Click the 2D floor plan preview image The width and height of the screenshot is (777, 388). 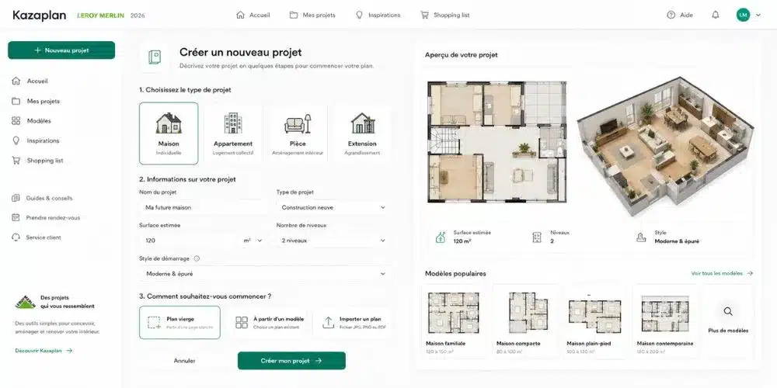click(497, 142)
